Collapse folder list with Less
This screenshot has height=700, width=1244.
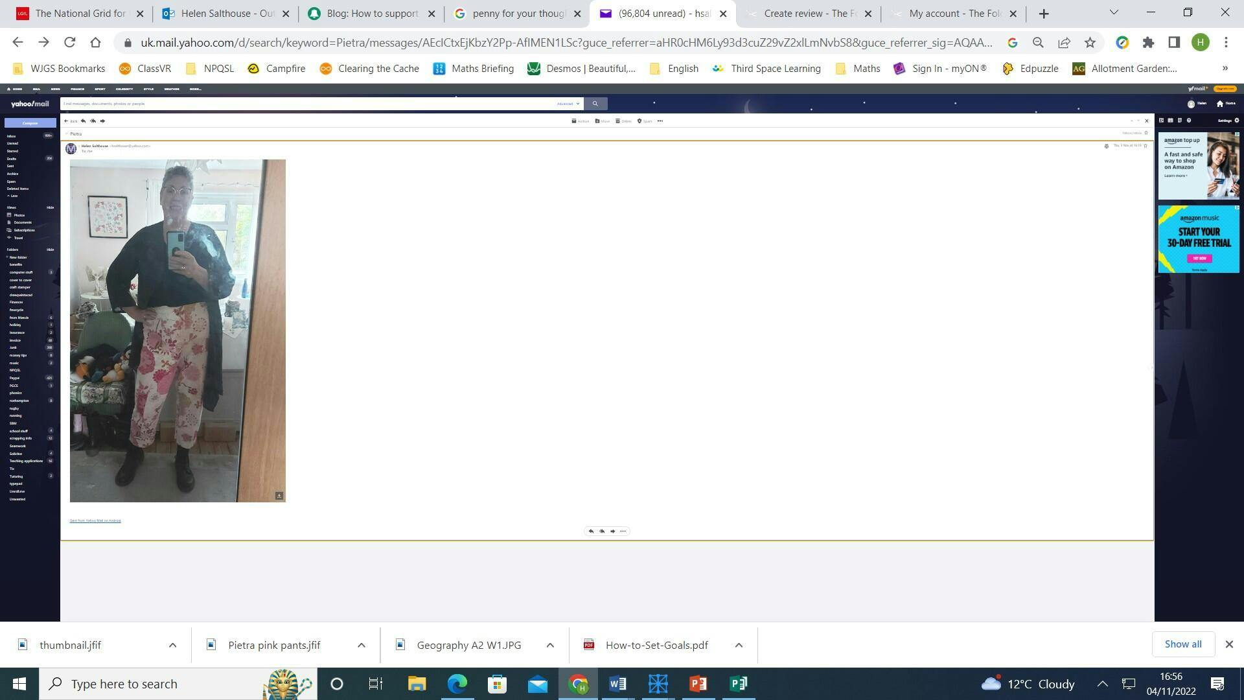[x=12, y=196]
